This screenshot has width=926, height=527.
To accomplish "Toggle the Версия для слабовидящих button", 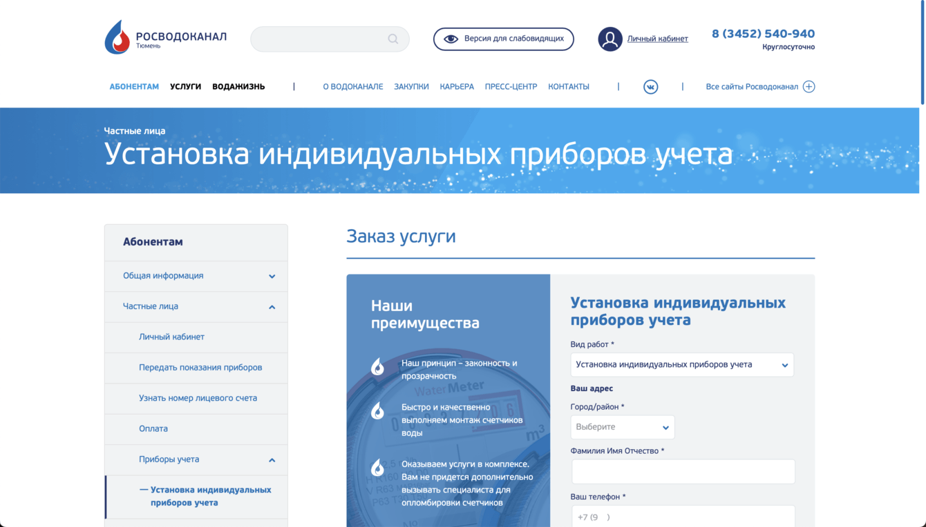I will (504, 39).
